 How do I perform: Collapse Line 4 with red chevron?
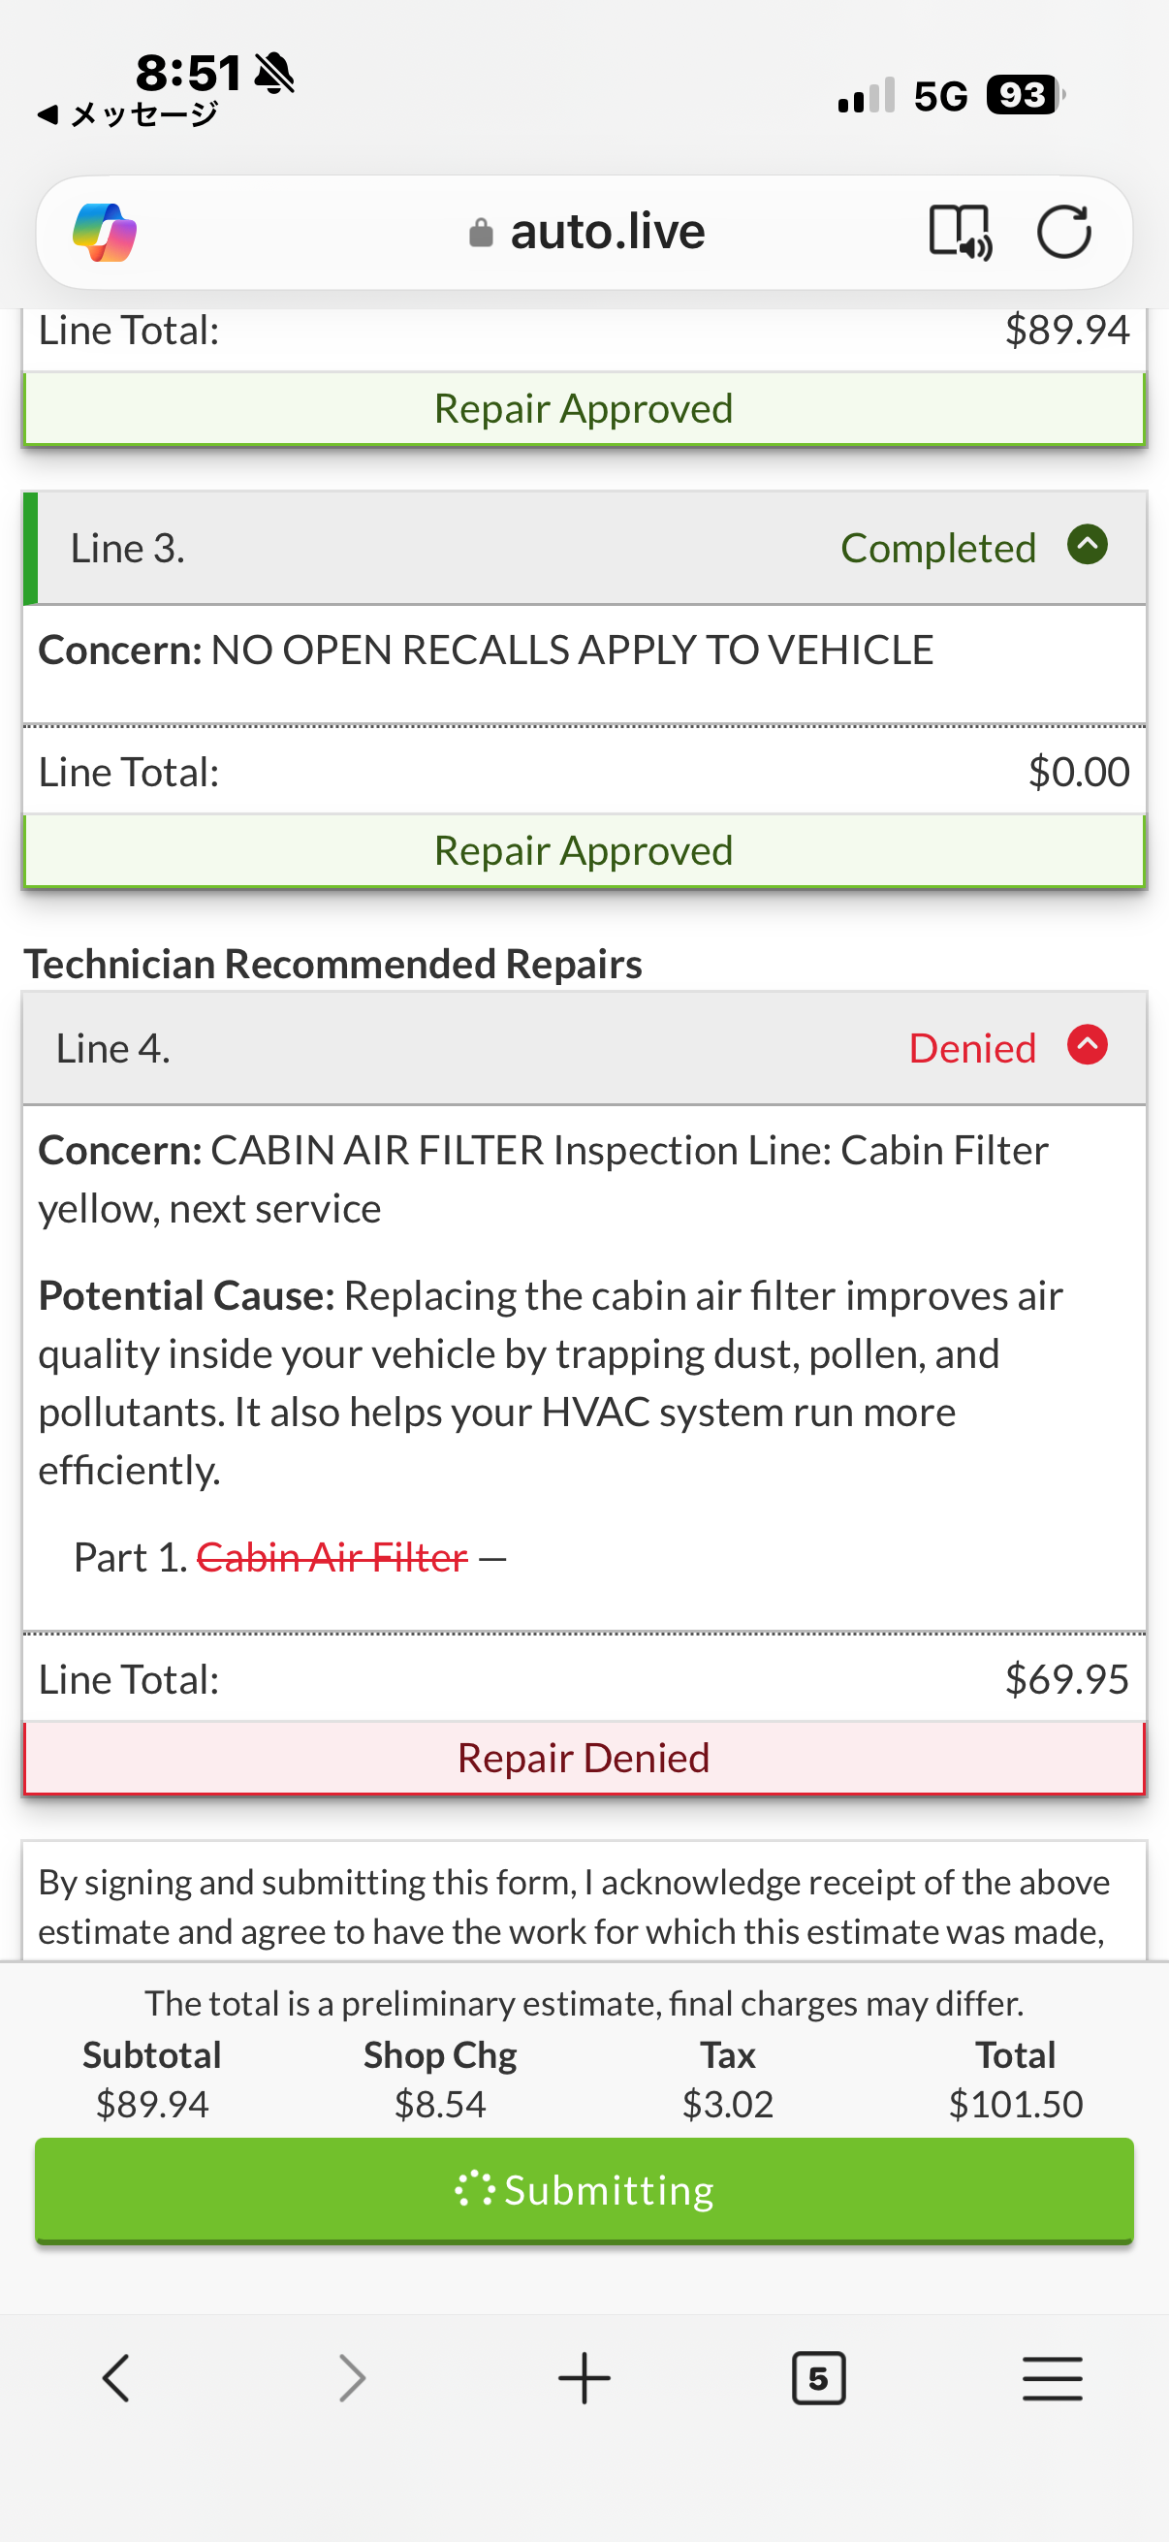point(1088,1045)
